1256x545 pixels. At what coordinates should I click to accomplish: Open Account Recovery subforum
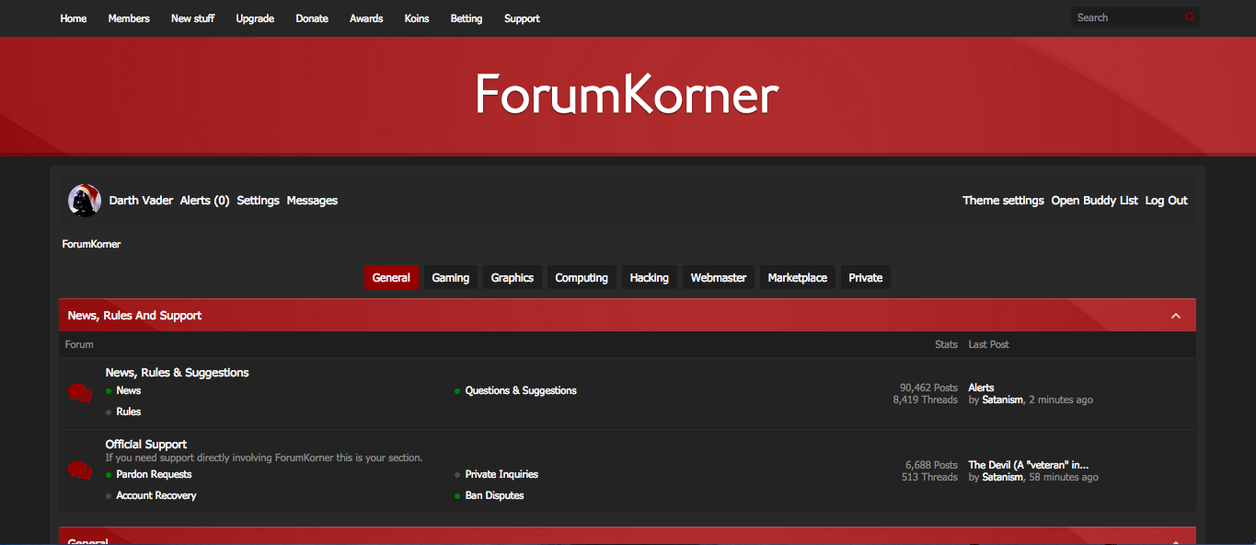click(x=156, y=496)
